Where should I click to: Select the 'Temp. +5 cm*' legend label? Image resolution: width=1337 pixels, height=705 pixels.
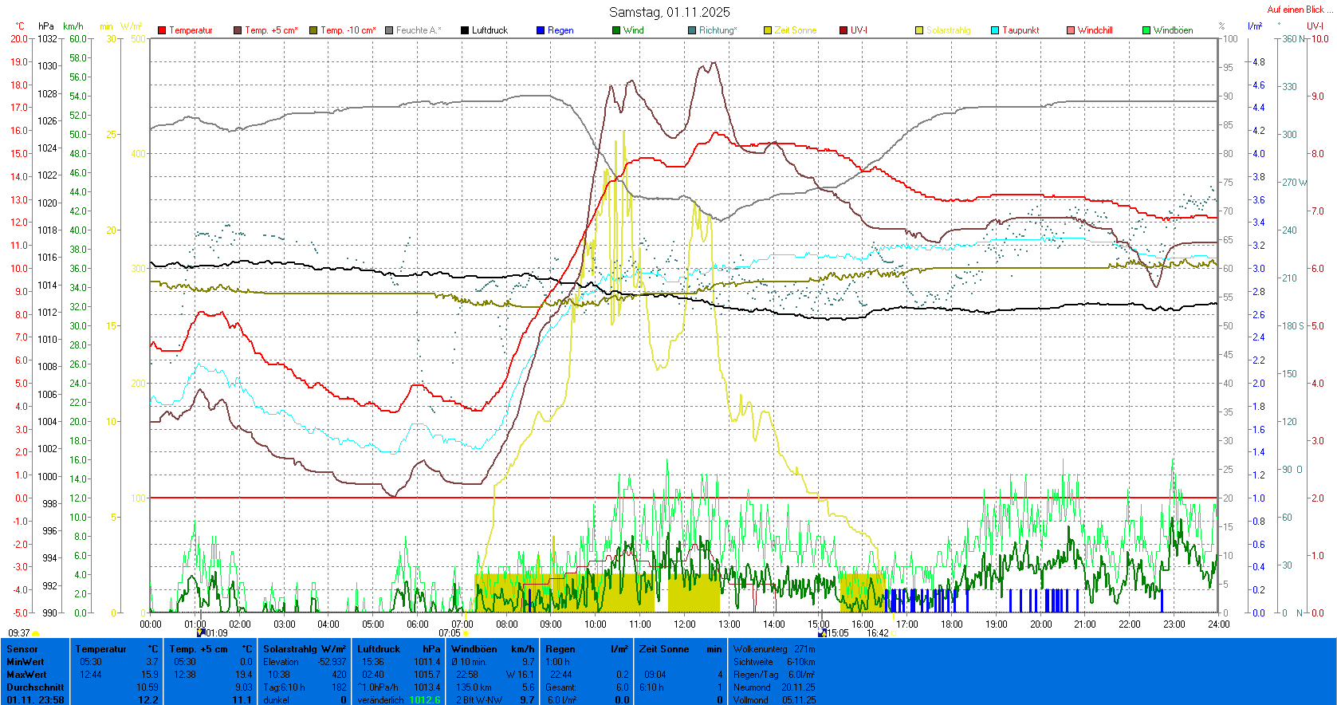click(271, 30)
